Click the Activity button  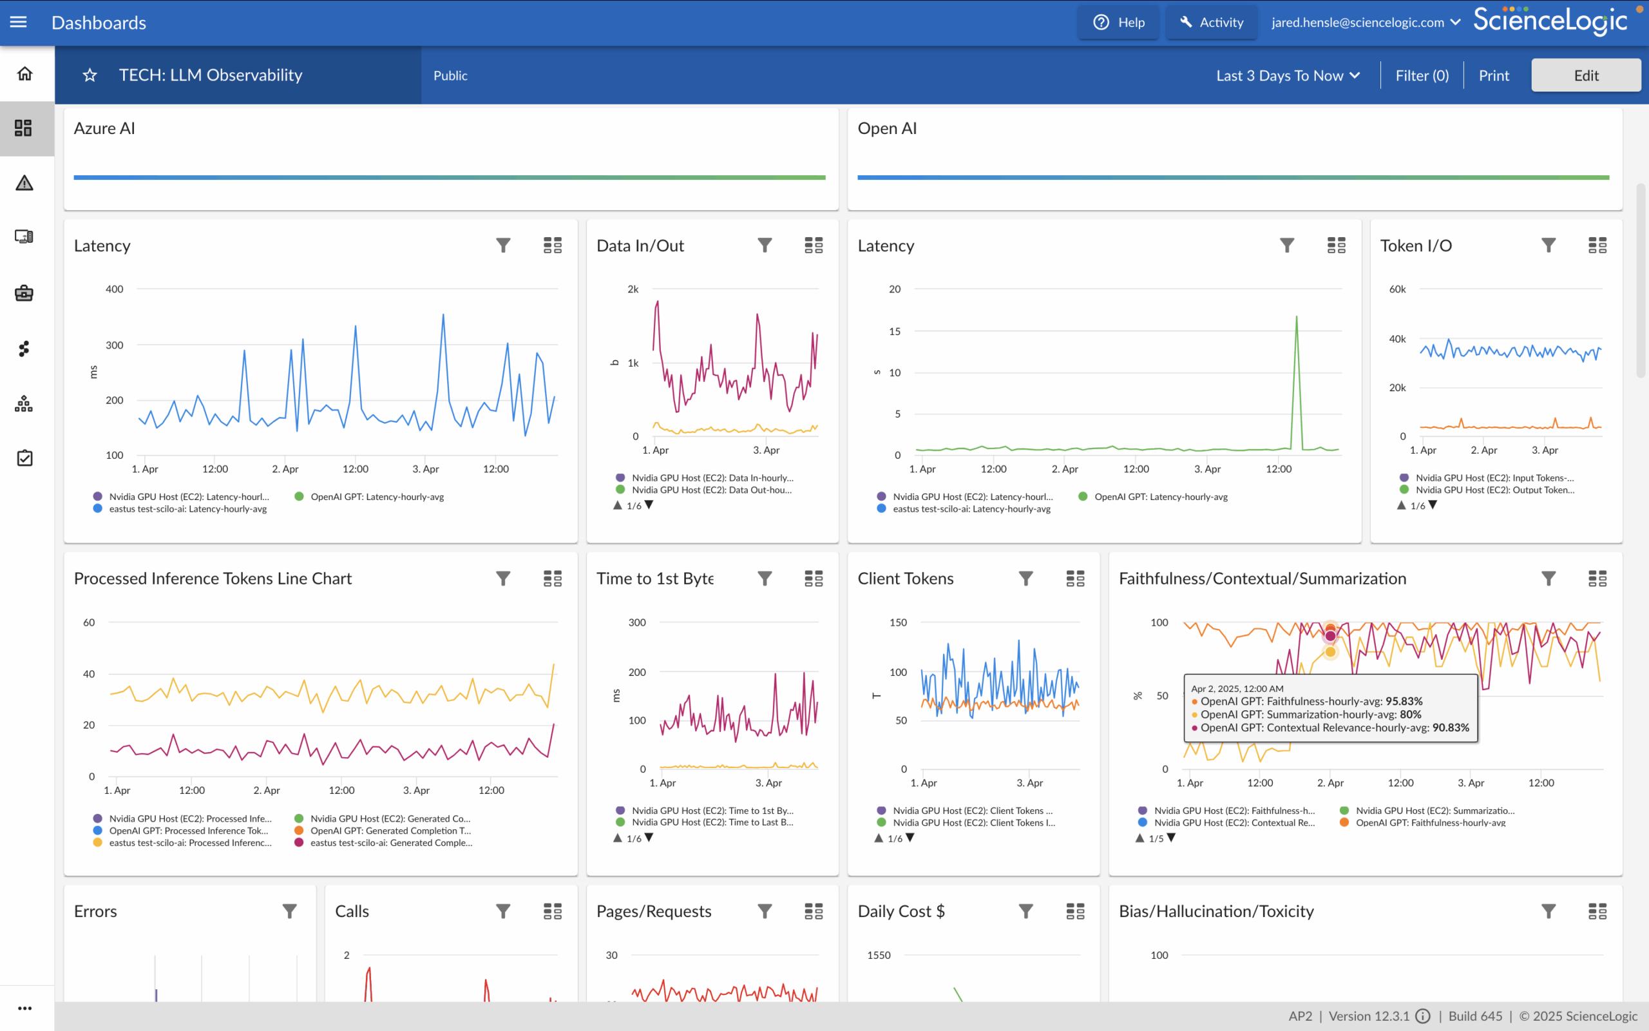(x=1212, y=23)
